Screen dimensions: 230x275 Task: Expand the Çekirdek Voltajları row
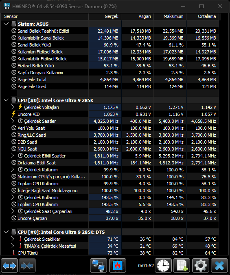[13, 107]
